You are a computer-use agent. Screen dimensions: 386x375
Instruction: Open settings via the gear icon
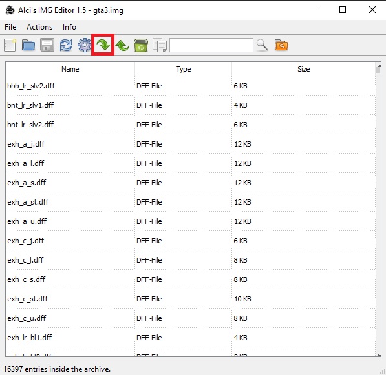tap(84, 45)
